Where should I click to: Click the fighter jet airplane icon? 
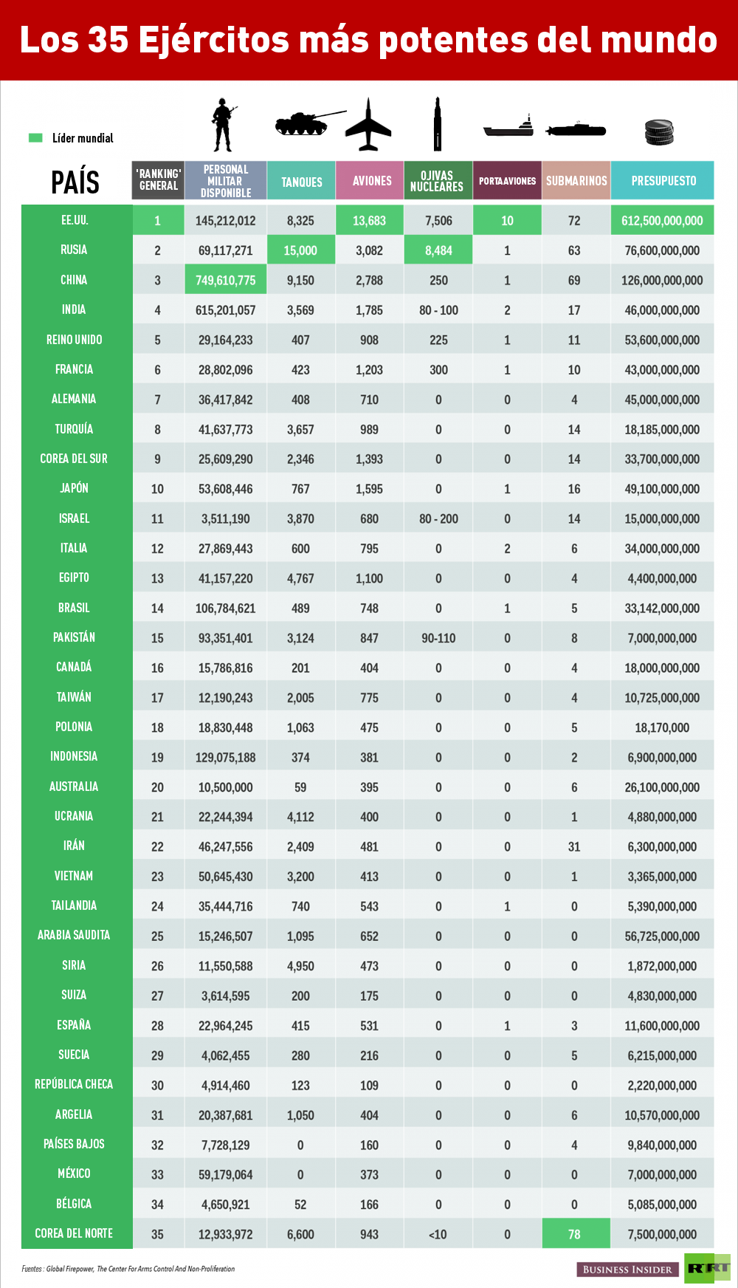pos(368,125)
